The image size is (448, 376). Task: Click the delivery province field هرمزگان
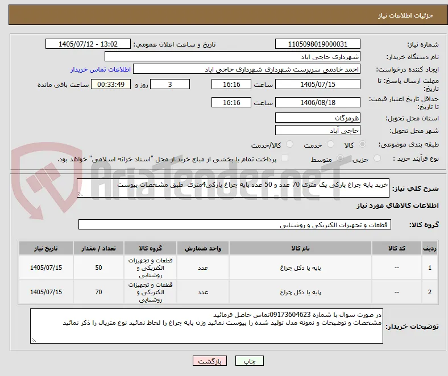[317, 118]
